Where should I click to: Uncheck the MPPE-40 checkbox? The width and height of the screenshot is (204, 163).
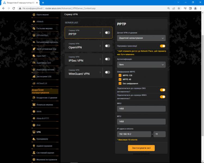tap(120, 79)
